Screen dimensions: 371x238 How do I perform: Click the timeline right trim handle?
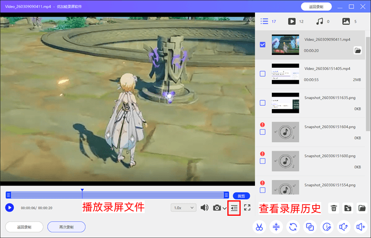226,195
